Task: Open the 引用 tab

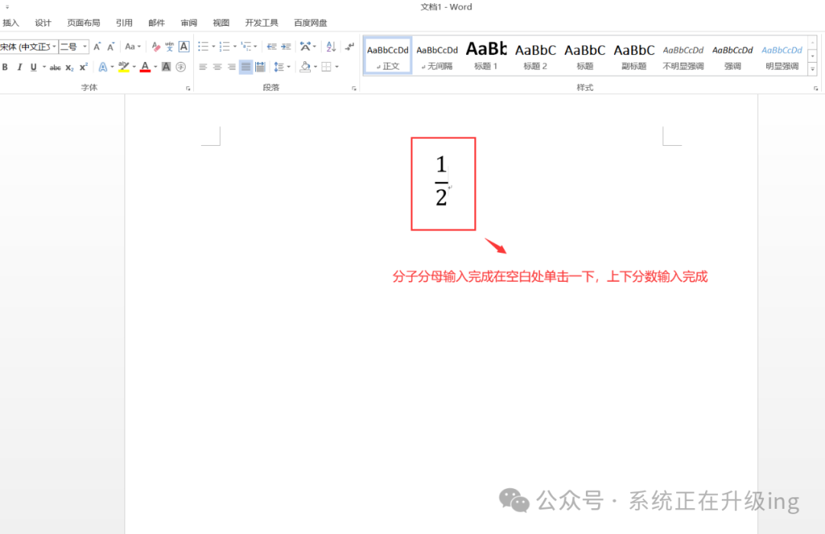Action: [125, 23]
